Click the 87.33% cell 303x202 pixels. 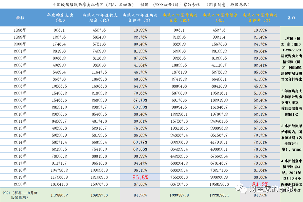pyautogui.click(x=140, y=184)
